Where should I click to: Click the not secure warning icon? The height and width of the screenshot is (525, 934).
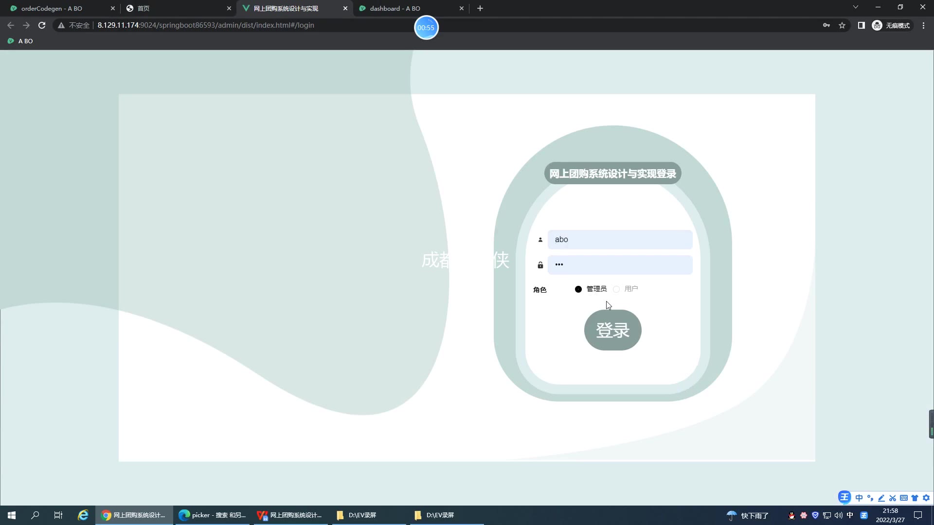pos(61,25)
